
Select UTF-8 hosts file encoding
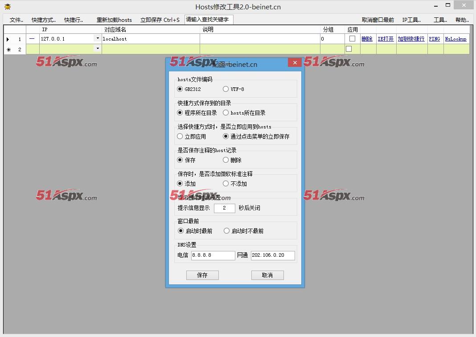click(x=226, y=89)
